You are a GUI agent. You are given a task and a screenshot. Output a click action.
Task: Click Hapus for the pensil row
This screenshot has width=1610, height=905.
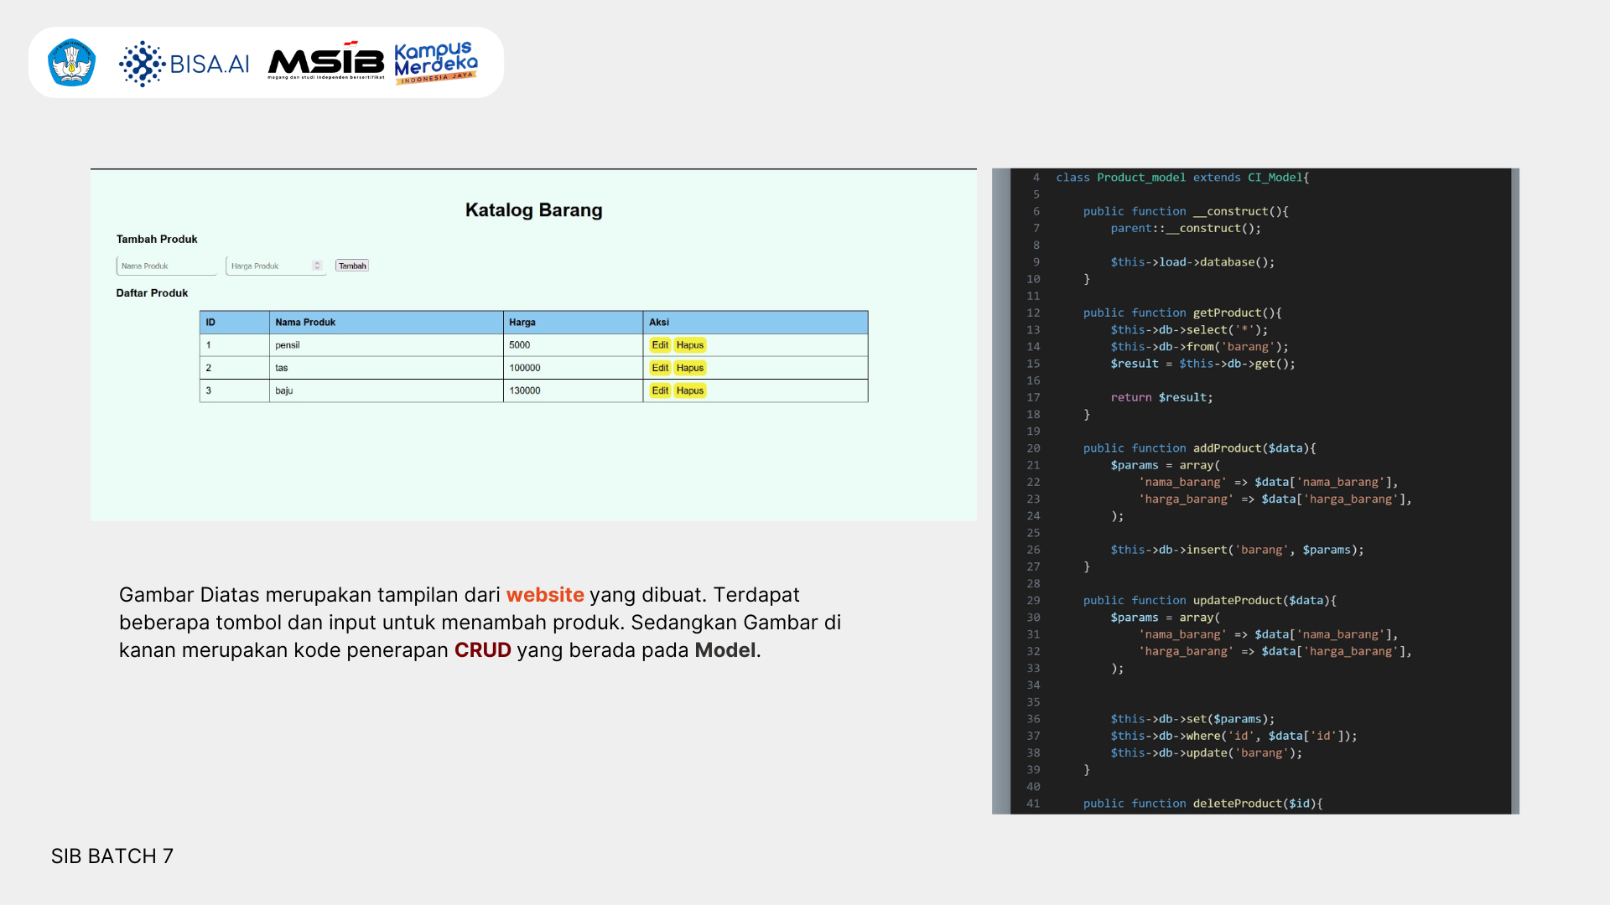point(690,345)
